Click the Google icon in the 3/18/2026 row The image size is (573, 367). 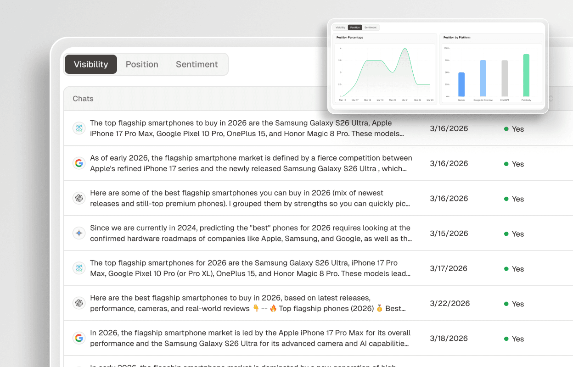click(x=79, y=338)
